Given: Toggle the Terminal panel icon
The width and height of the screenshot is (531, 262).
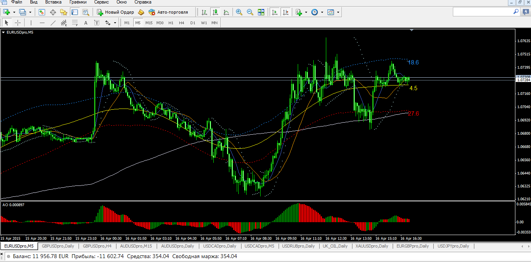Looking at the screenshot, I should coord(74,12).
